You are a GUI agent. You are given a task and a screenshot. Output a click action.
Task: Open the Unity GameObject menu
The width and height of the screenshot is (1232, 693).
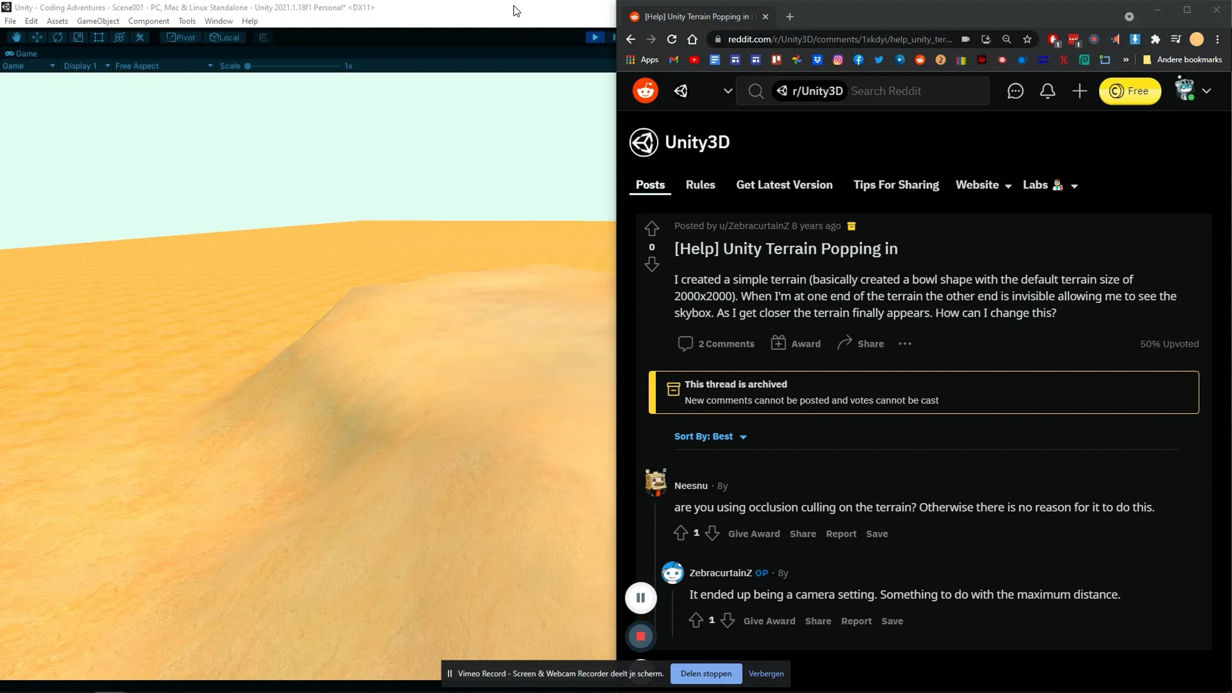click(x=98, y=21)
